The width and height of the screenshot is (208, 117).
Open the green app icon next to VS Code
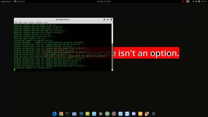(x=87, y=114)
